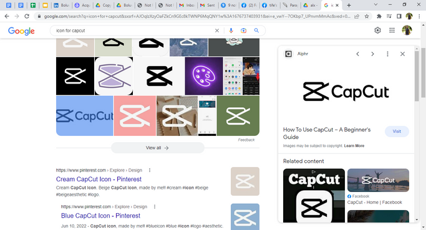Show next image in preview panel

[x=372, y=54]
